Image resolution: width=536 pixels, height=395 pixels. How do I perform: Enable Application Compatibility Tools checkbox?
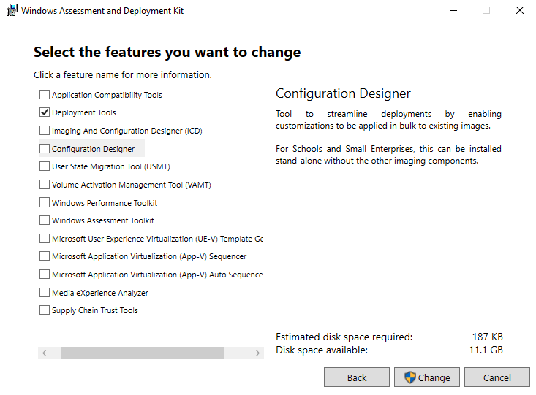[45, 95]
